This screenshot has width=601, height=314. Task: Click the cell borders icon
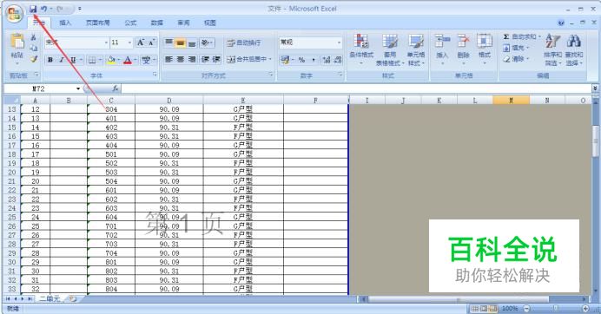point(92,60)
